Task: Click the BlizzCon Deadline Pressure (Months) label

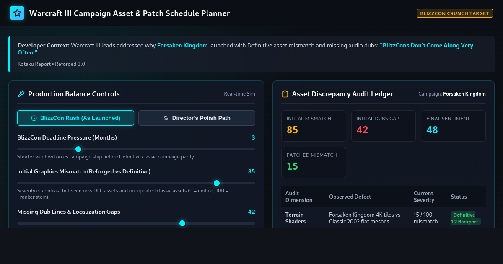Action: coord(67,137)
